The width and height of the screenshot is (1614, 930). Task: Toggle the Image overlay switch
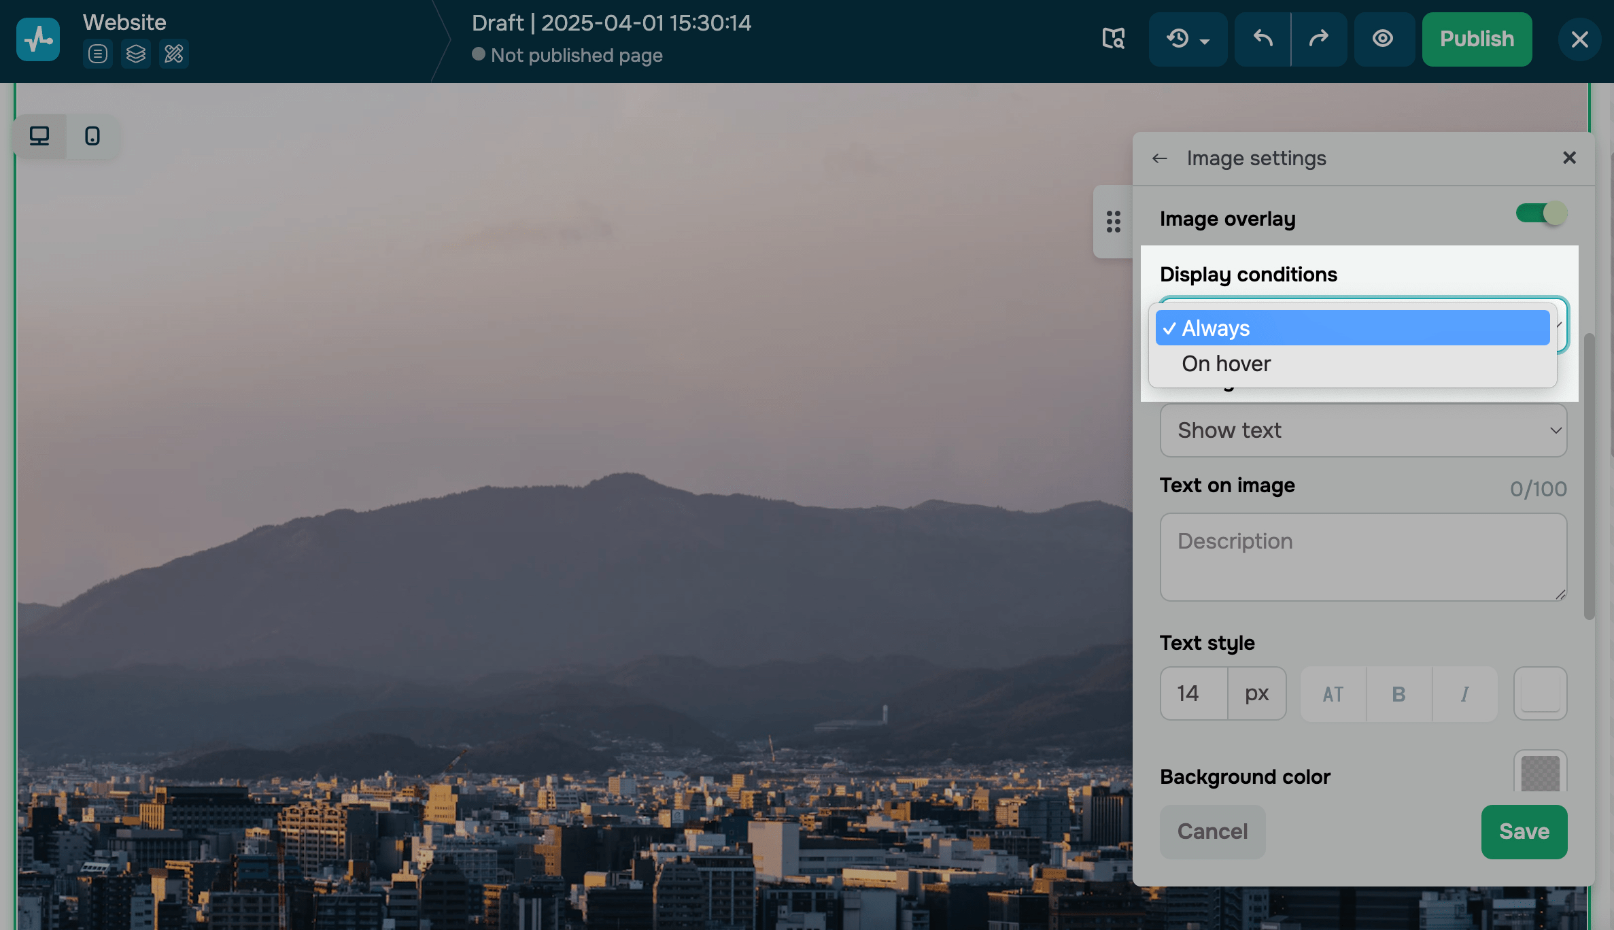click(1541, 213)
